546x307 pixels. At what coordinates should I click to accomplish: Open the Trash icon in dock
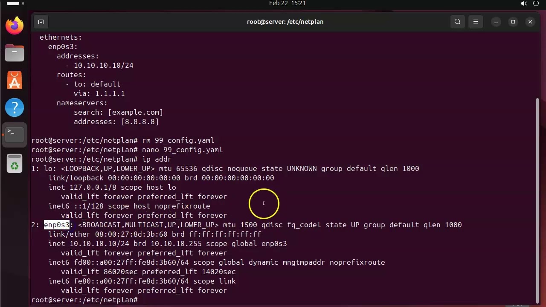click(x=15, y=164)
